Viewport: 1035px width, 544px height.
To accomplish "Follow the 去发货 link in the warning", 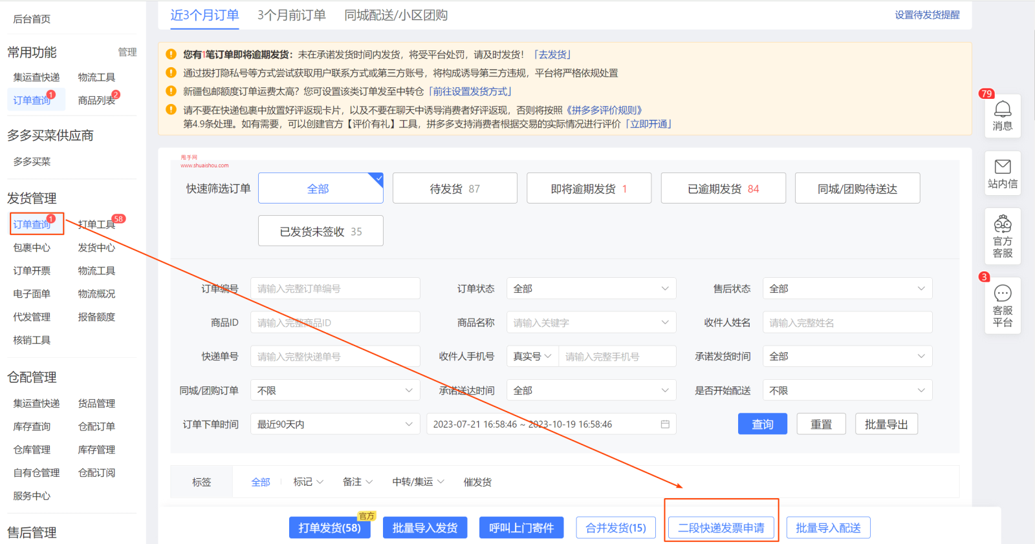I will [552, 54].
